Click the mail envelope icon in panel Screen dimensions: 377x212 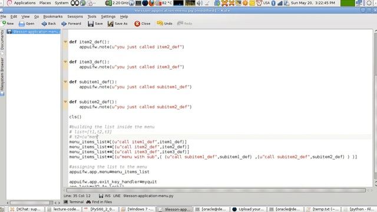[252, 3]
